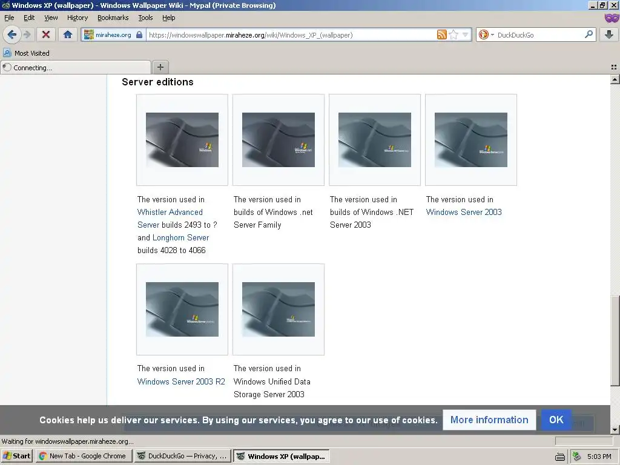Click into the DuckDuckGo search field
The width and height of the screenshot is (620, 465).
pyautogui.click(x=539, y=35)
